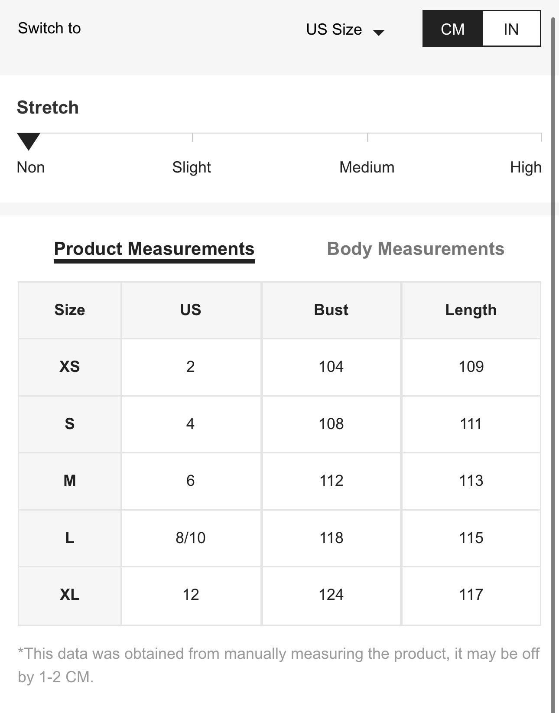Click the Bust column header
The image size is (559, 713).
tap(331, 310)
